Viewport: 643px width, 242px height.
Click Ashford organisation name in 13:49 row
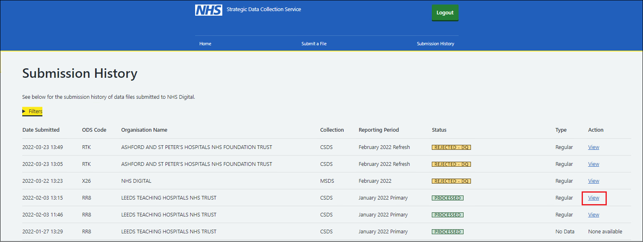pyautogui.click(x=196, y=147)
